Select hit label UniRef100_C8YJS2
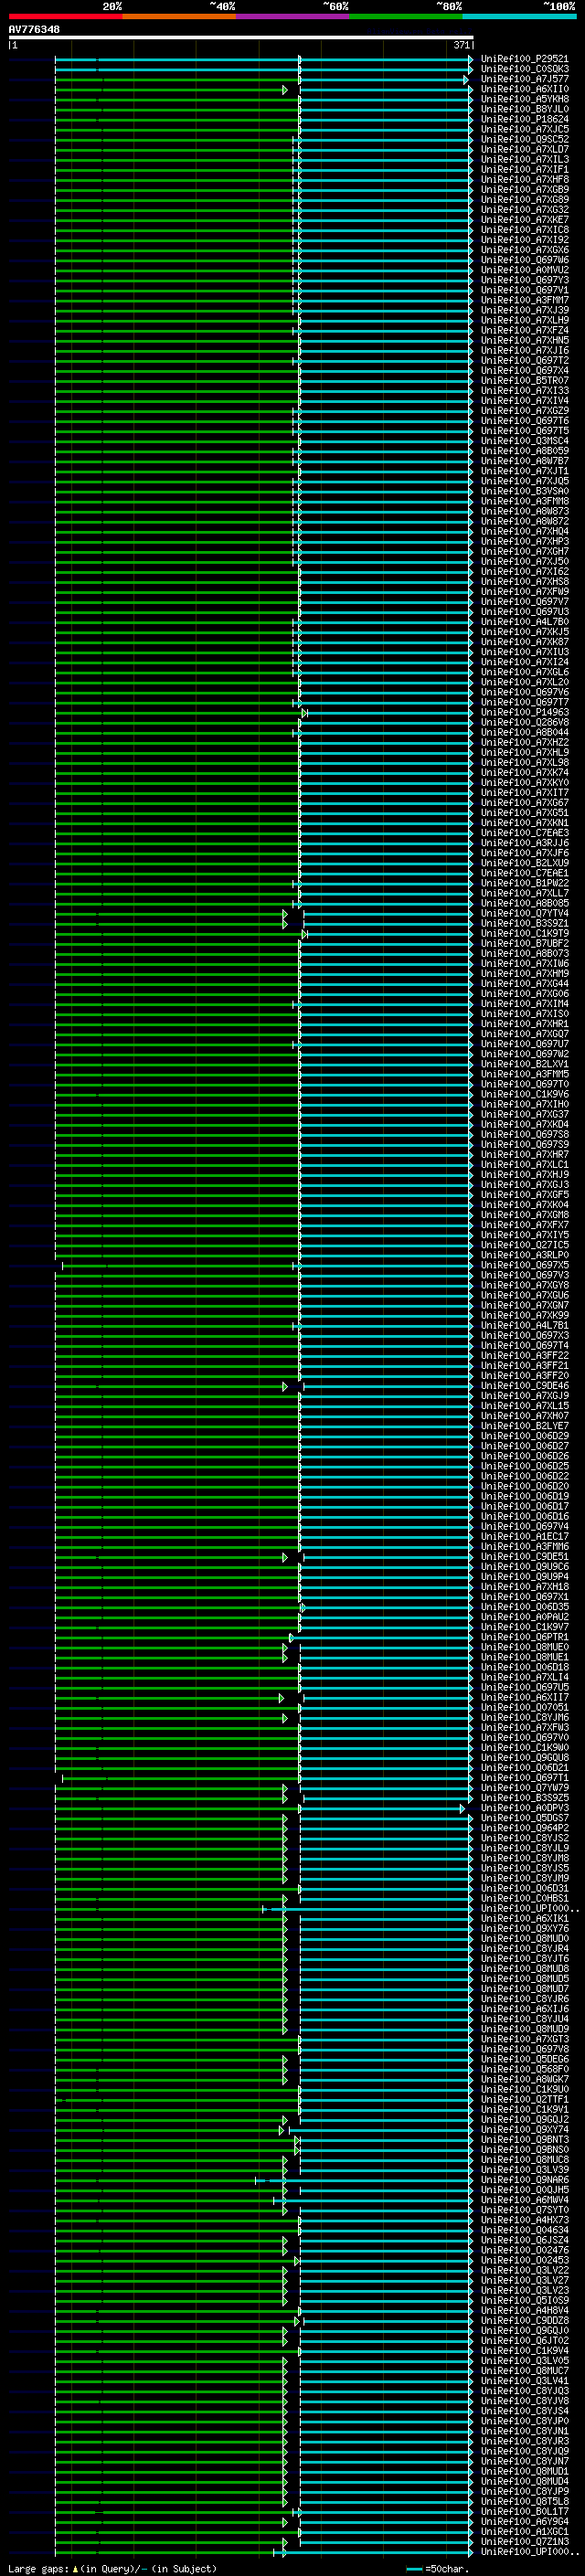 525,1838
